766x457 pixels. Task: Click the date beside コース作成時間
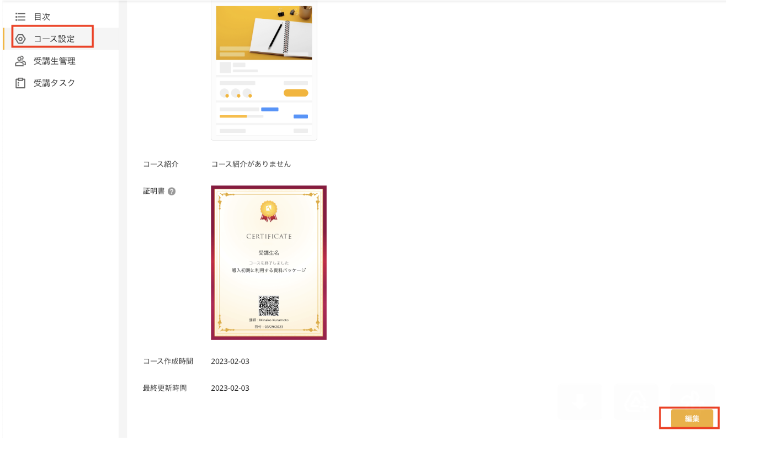(230, 361)
